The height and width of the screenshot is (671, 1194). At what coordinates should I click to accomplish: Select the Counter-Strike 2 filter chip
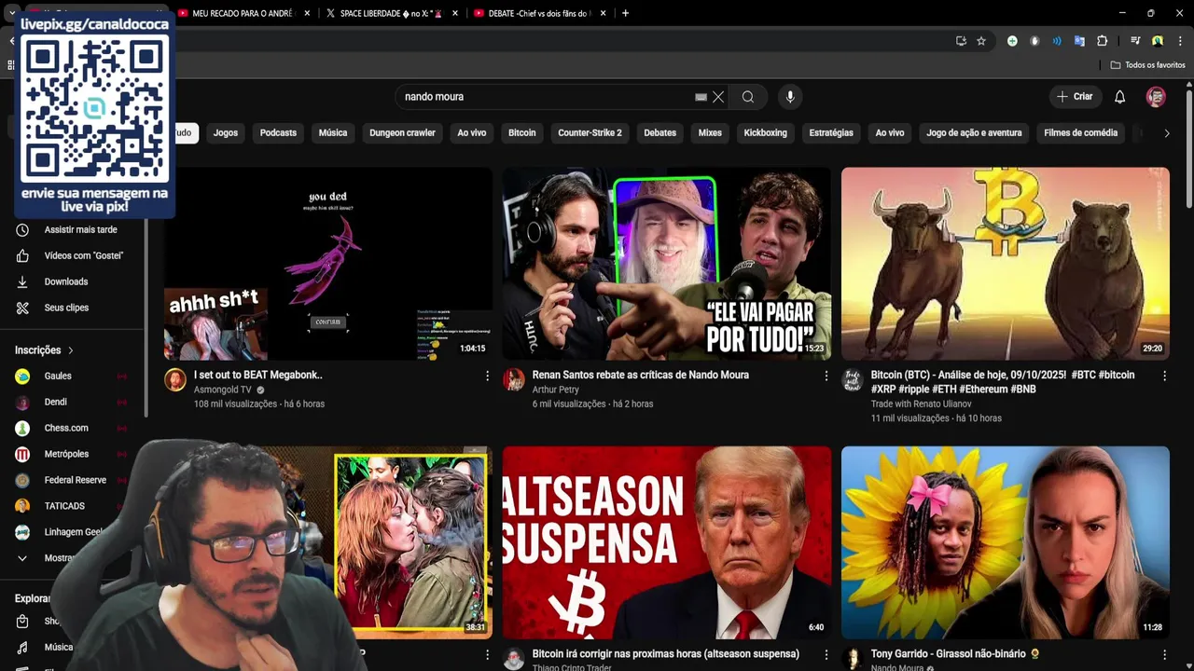590,133
